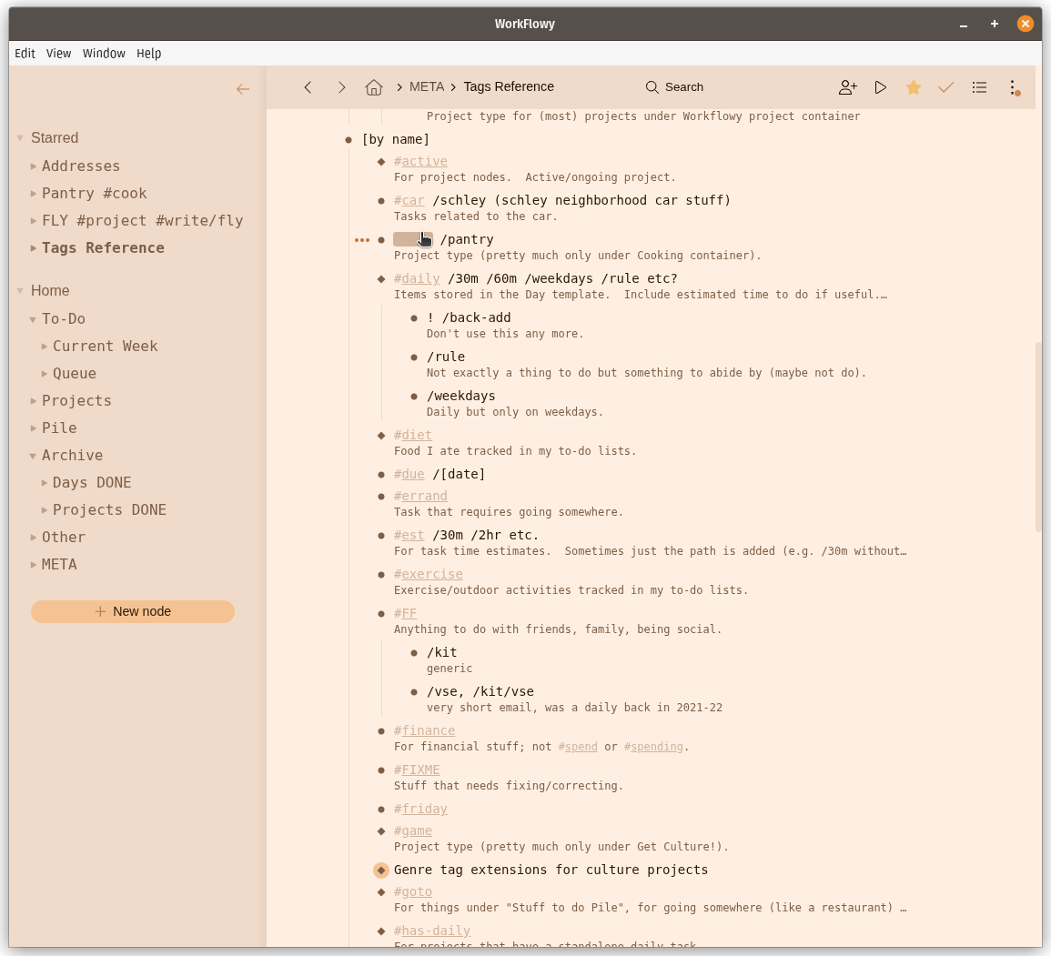Start presentation mode with play icon

pos(880,87)
